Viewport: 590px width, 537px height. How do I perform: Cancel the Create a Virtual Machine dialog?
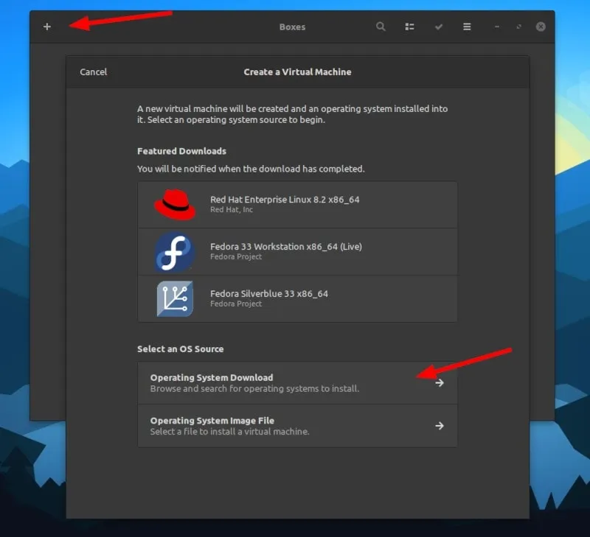(94, 72)
